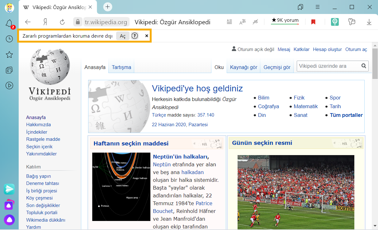The height and width of the screenshot is (230, 378).
Task: Enable reader mode icon
Action: (x=229, y=22)
